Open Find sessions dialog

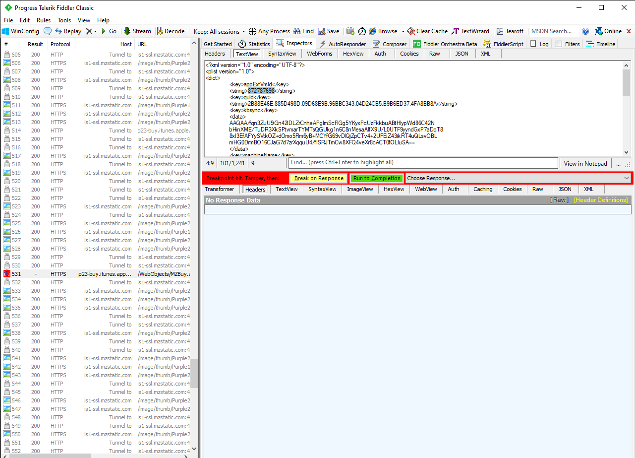point(303,31)
